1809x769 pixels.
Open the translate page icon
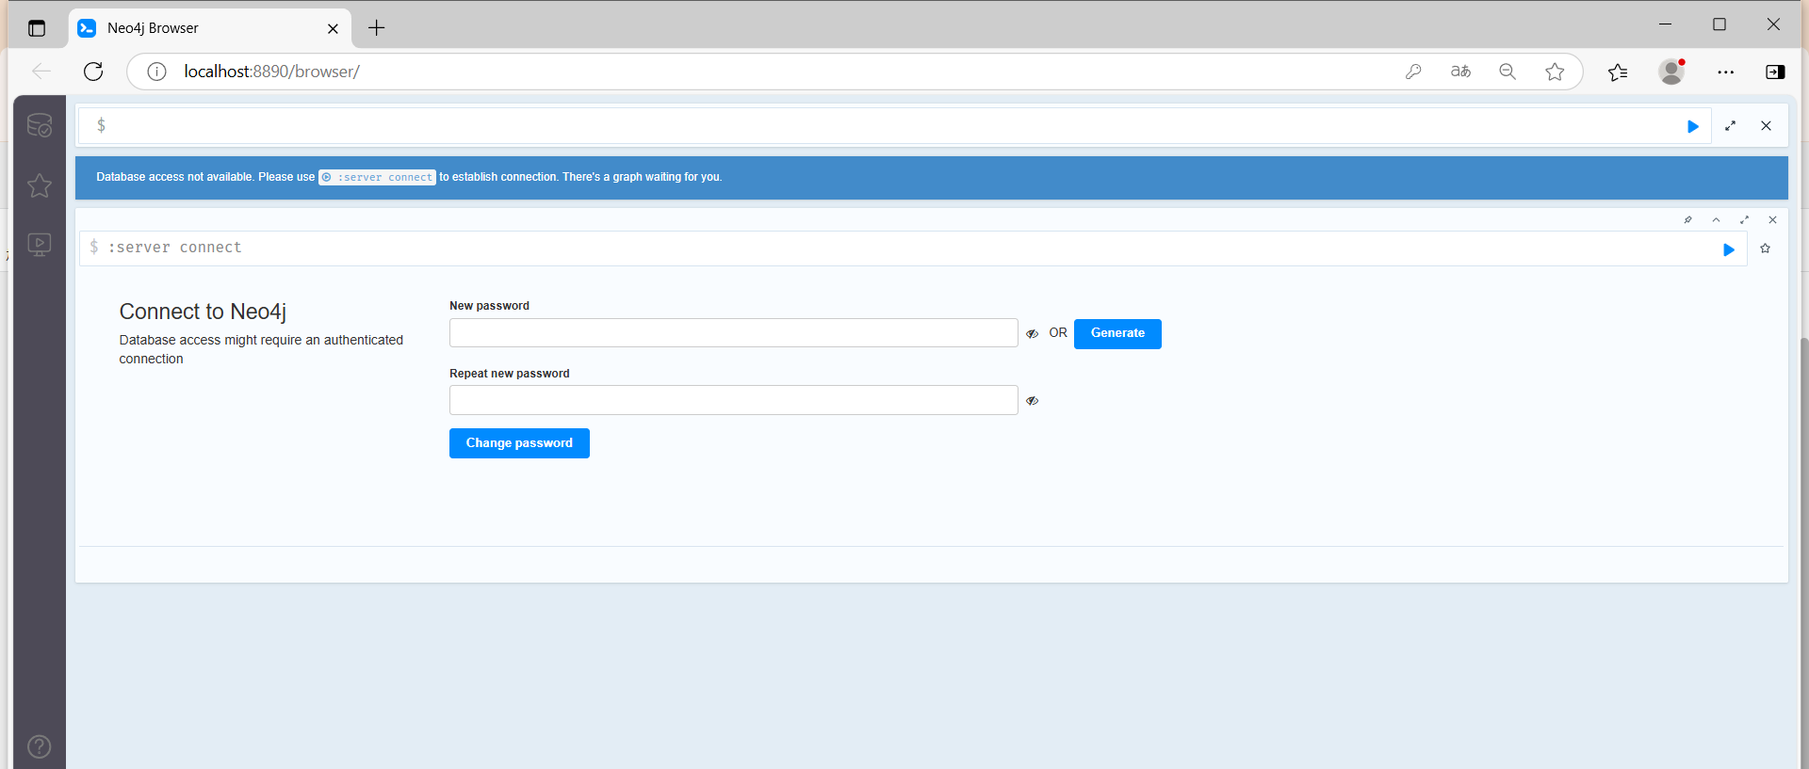point(1460,72)
